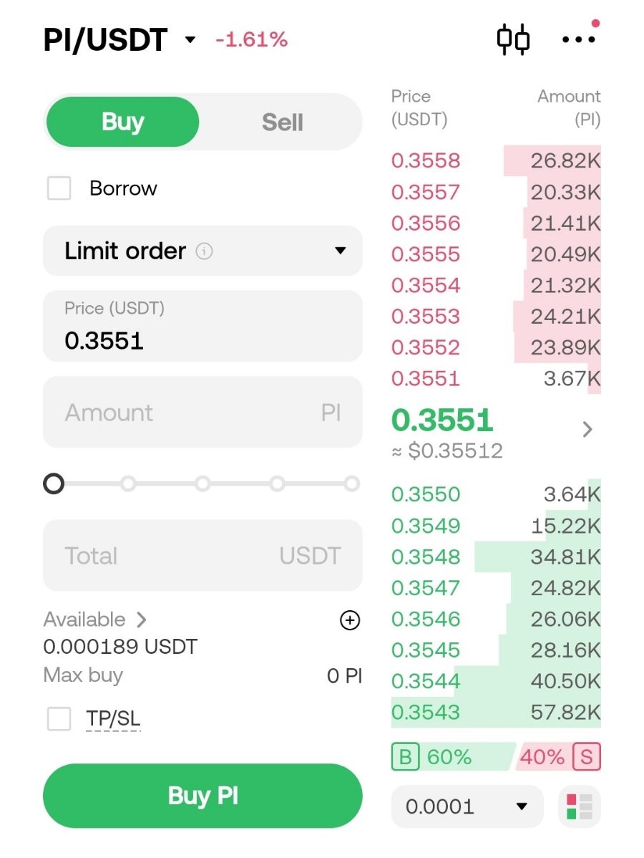Click the S sell ratio icon
This screenshot has width=644, height=858.
[587, 757]
